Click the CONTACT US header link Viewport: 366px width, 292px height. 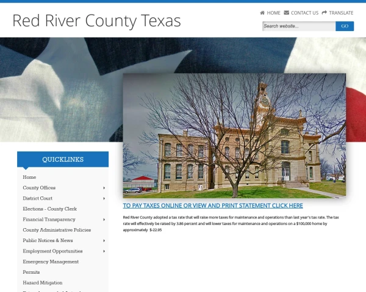[x=304, y=13]
